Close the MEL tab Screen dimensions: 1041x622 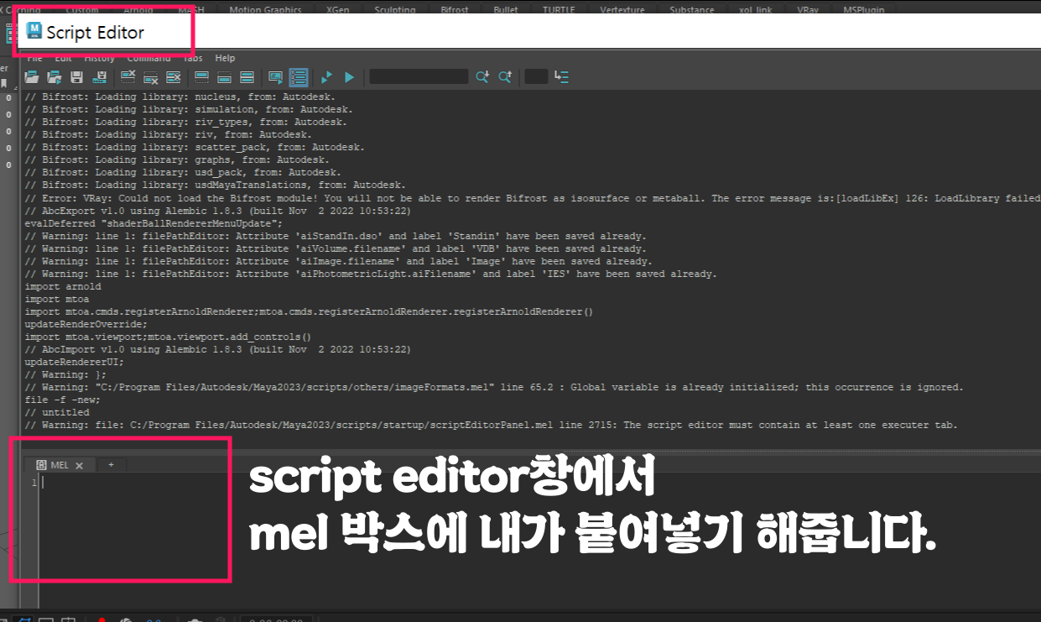[x=79, y=465]
